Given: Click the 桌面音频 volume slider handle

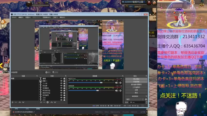Looking at the screenshot, I should tap(98, 90).
